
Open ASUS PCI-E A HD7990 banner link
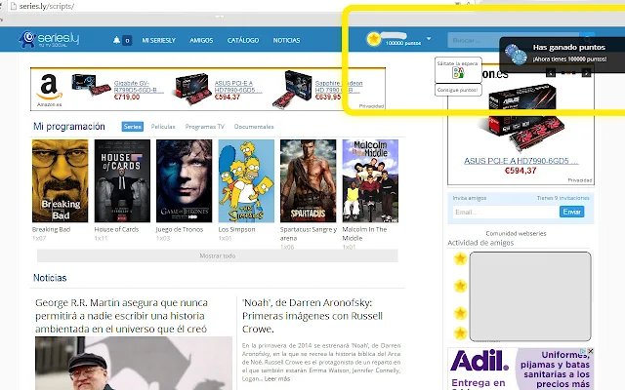coord(238,87)
